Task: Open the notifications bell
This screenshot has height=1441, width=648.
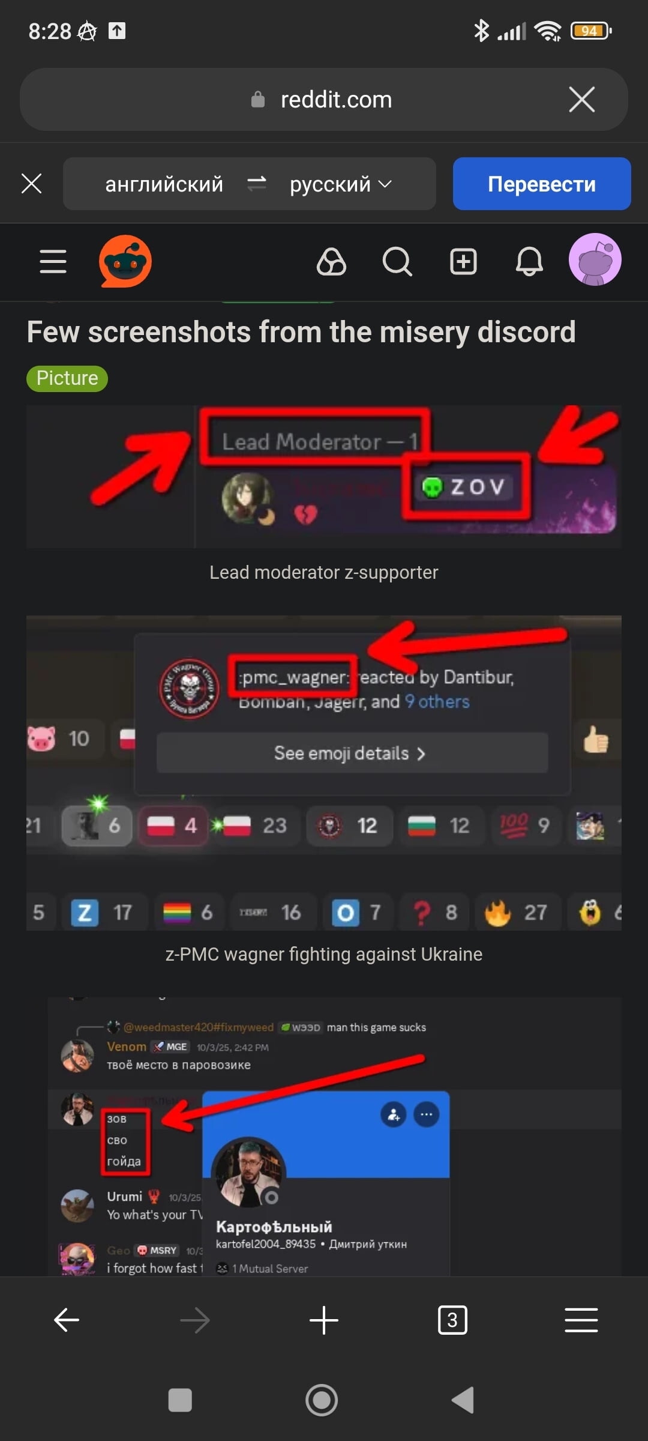Action: 529,262
